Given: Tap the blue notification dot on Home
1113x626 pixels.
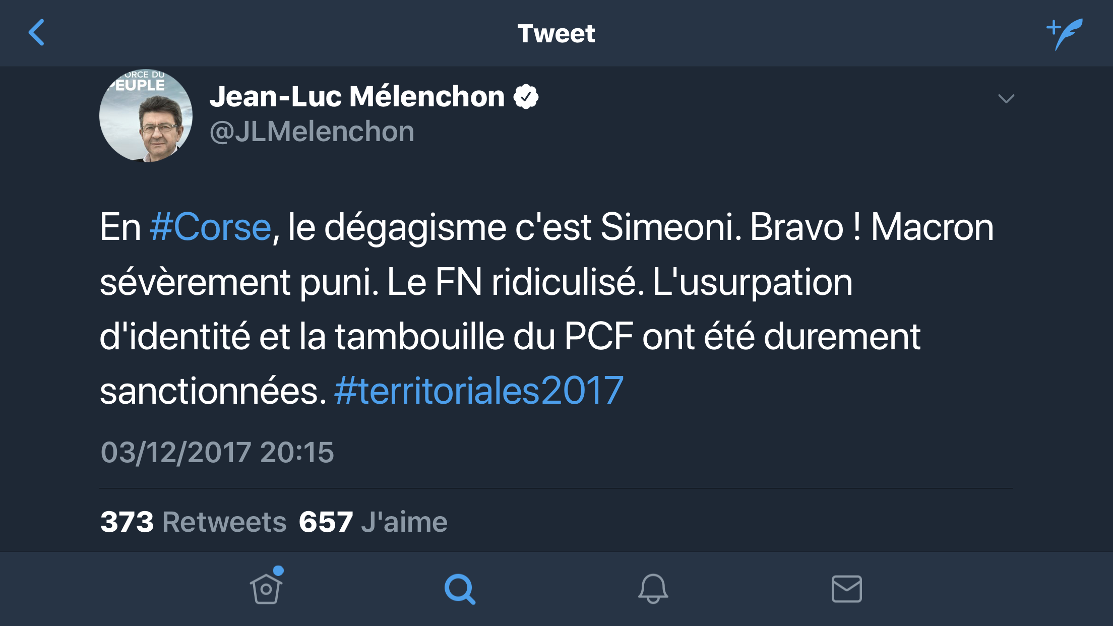Looking at the screenshot, I should point(278,571).
